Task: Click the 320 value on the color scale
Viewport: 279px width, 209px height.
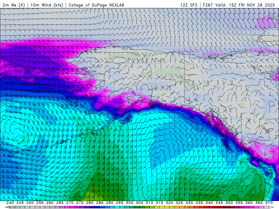Action: [x=169, y=203]
